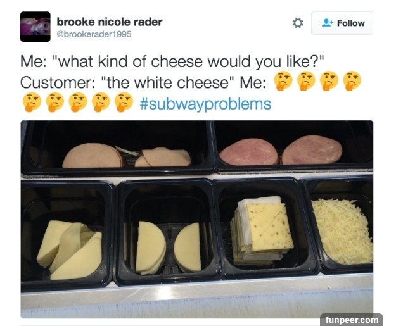Click the first thinking emoji on the hashtag line

[x=32, y=102]
